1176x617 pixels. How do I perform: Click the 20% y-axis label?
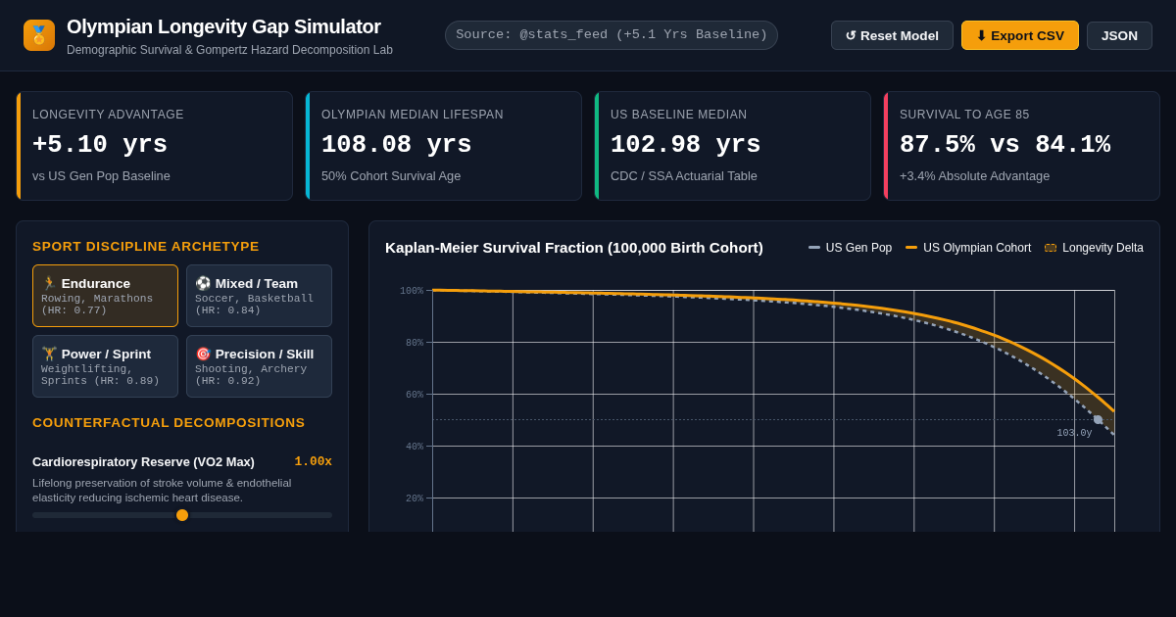point(415,498)
